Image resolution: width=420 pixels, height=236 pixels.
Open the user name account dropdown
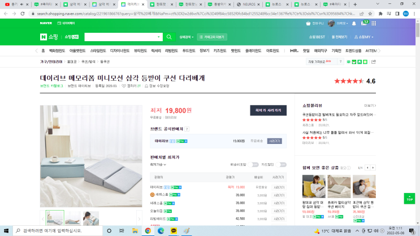[343, 23]
